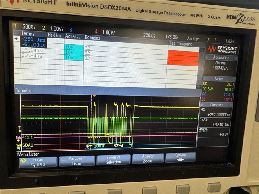Click the Arrêter run status
The width and height of the screenshot is (259, 194).
[193, 38]
